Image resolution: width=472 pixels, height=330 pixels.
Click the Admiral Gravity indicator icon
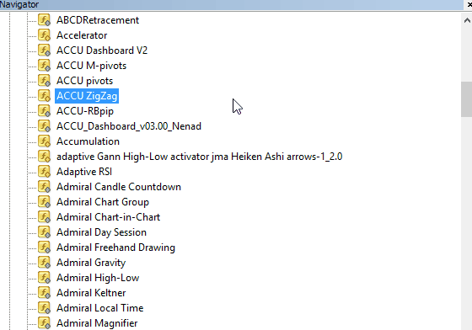tap(44, 263)
